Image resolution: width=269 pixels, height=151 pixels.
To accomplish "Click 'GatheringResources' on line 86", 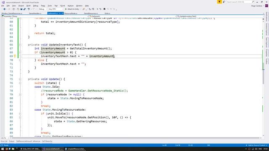I will point(91,121).
